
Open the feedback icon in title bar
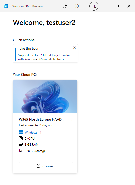coord(65,6)
